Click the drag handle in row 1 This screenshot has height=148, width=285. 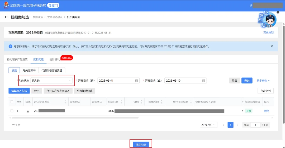click(28, 111)
